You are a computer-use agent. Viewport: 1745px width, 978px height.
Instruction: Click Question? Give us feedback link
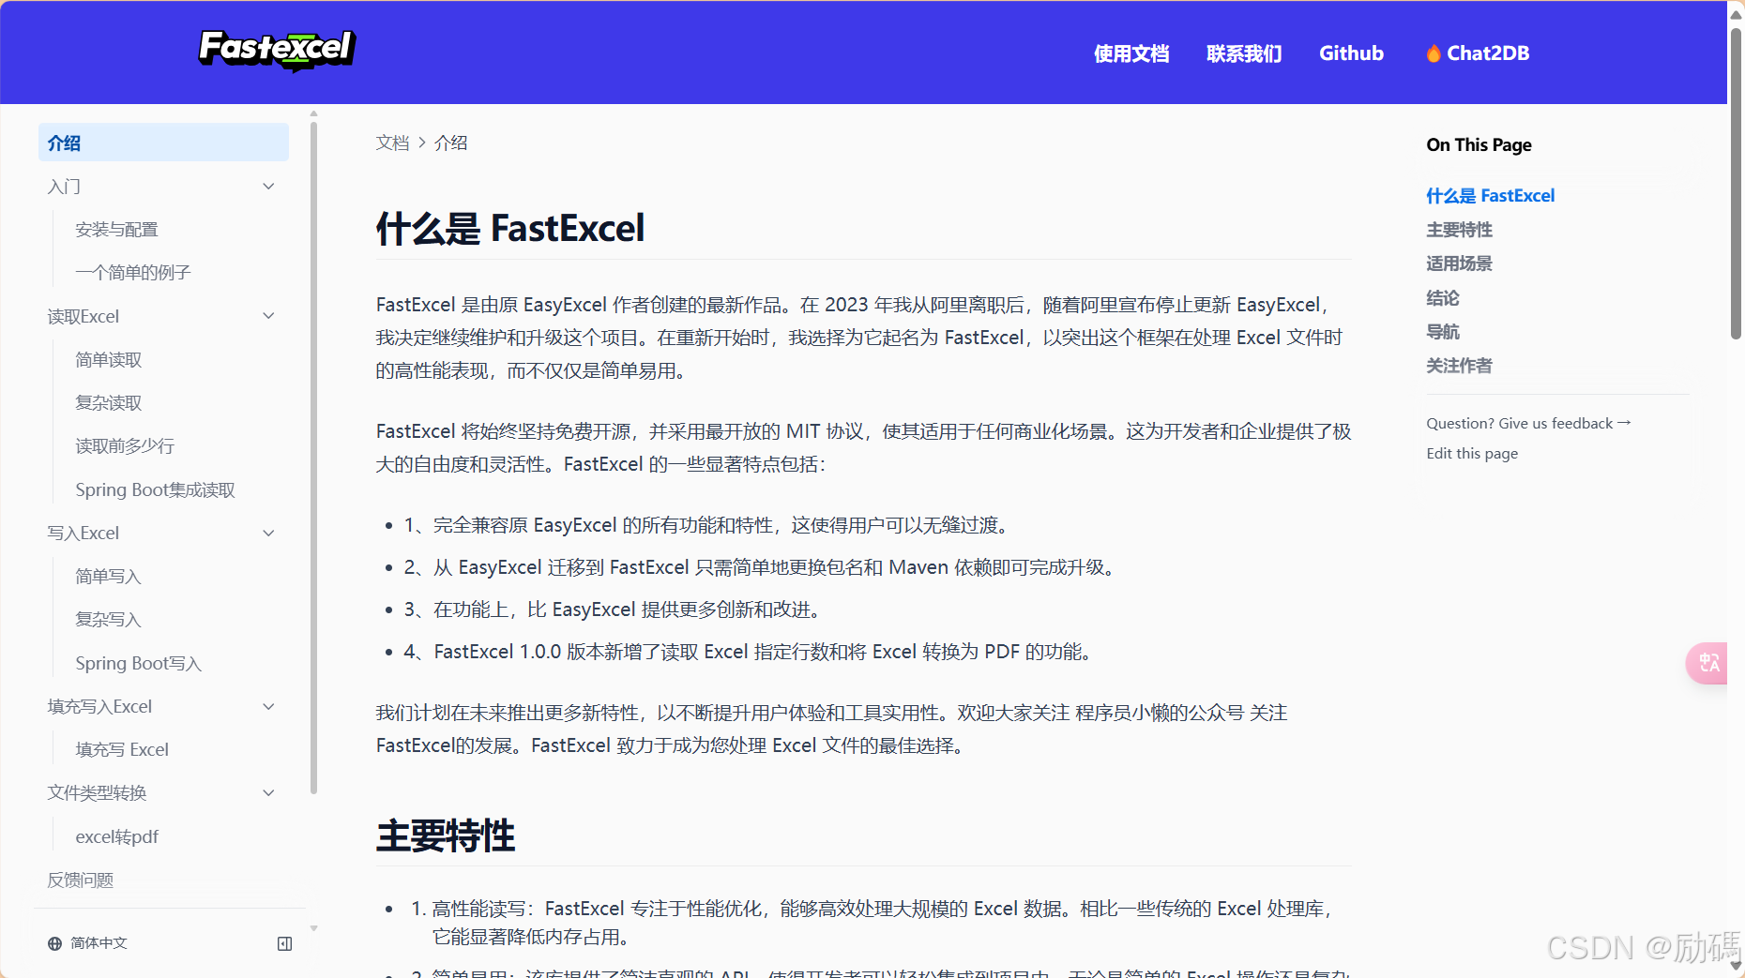pos(1528,424)
